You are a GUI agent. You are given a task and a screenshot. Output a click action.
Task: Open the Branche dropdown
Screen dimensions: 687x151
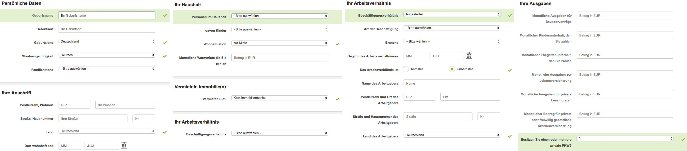452,42
